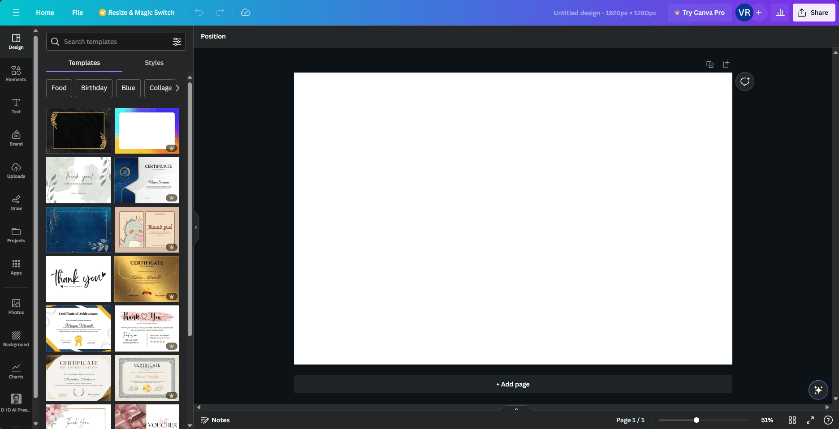Open the Canva Assistant sparkle button
The image size is (839, 429).
[818, 390]
